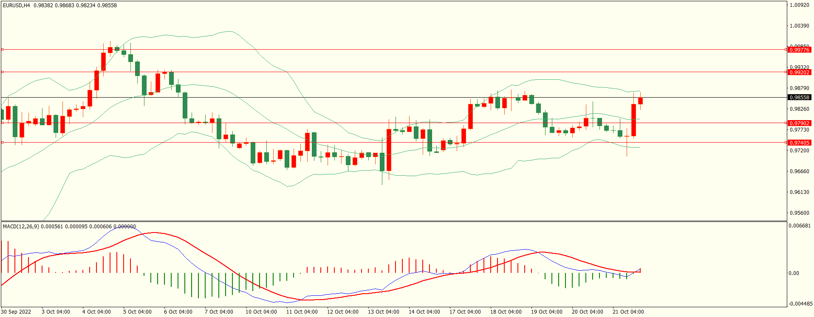Screen dimensions: 814x317
Task: Click the 21 Oct 04:00 time axis label
Action: (x=628, y=312)
